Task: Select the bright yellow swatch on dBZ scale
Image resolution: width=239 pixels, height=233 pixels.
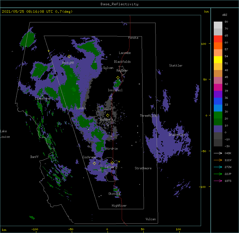Action: 218,59
